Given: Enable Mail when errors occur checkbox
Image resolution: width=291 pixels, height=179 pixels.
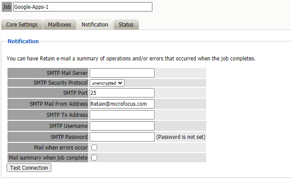Looking at the screenshot, I should point(94,147).
